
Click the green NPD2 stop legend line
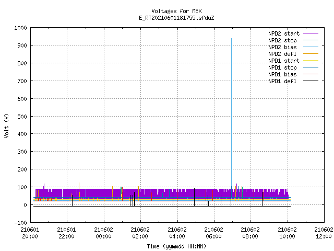pyautogui.click(x=311, y=40)
